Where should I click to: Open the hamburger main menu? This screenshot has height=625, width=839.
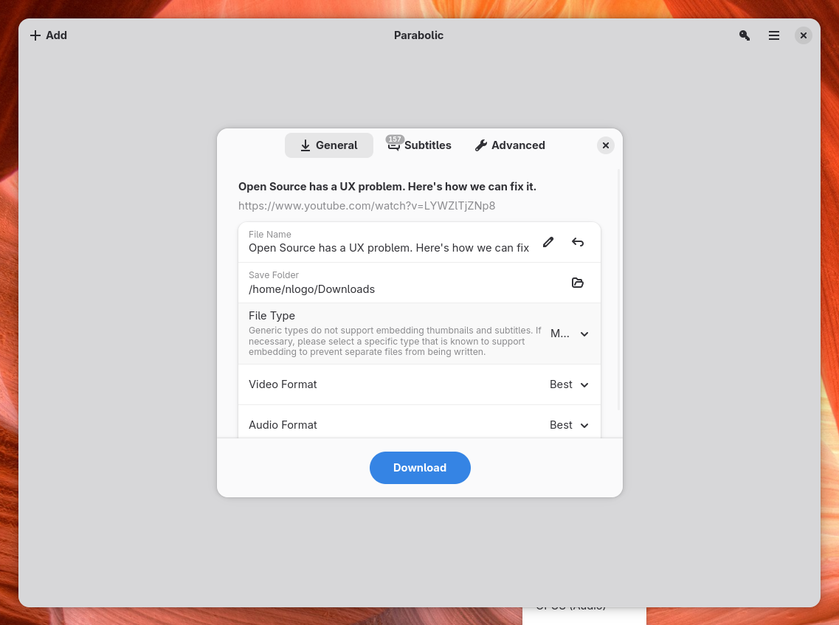774,35
